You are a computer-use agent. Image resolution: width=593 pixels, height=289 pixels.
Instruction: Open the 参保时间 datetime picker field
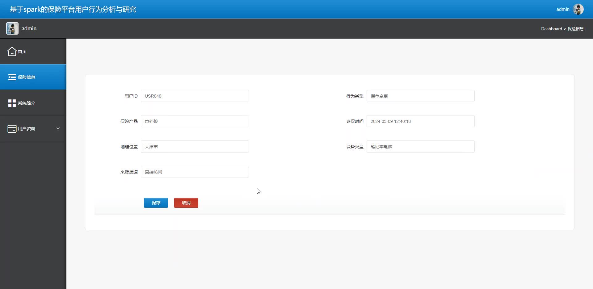click(x=420, y=121)
